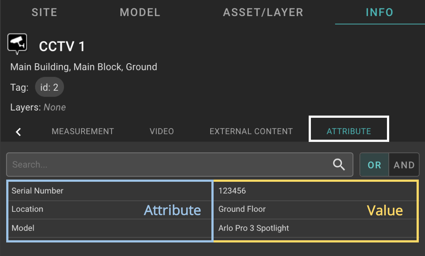Select the Location attribute row

click(212, 210)
